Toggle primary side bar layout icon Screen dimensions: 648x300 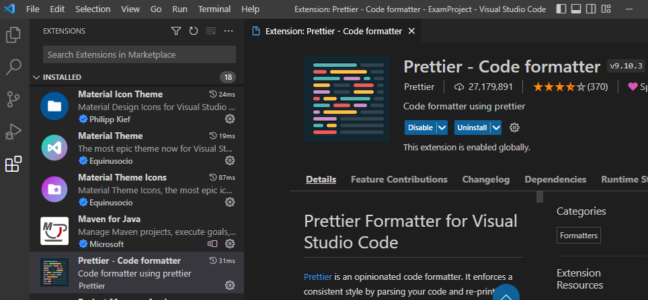[561, 9]
